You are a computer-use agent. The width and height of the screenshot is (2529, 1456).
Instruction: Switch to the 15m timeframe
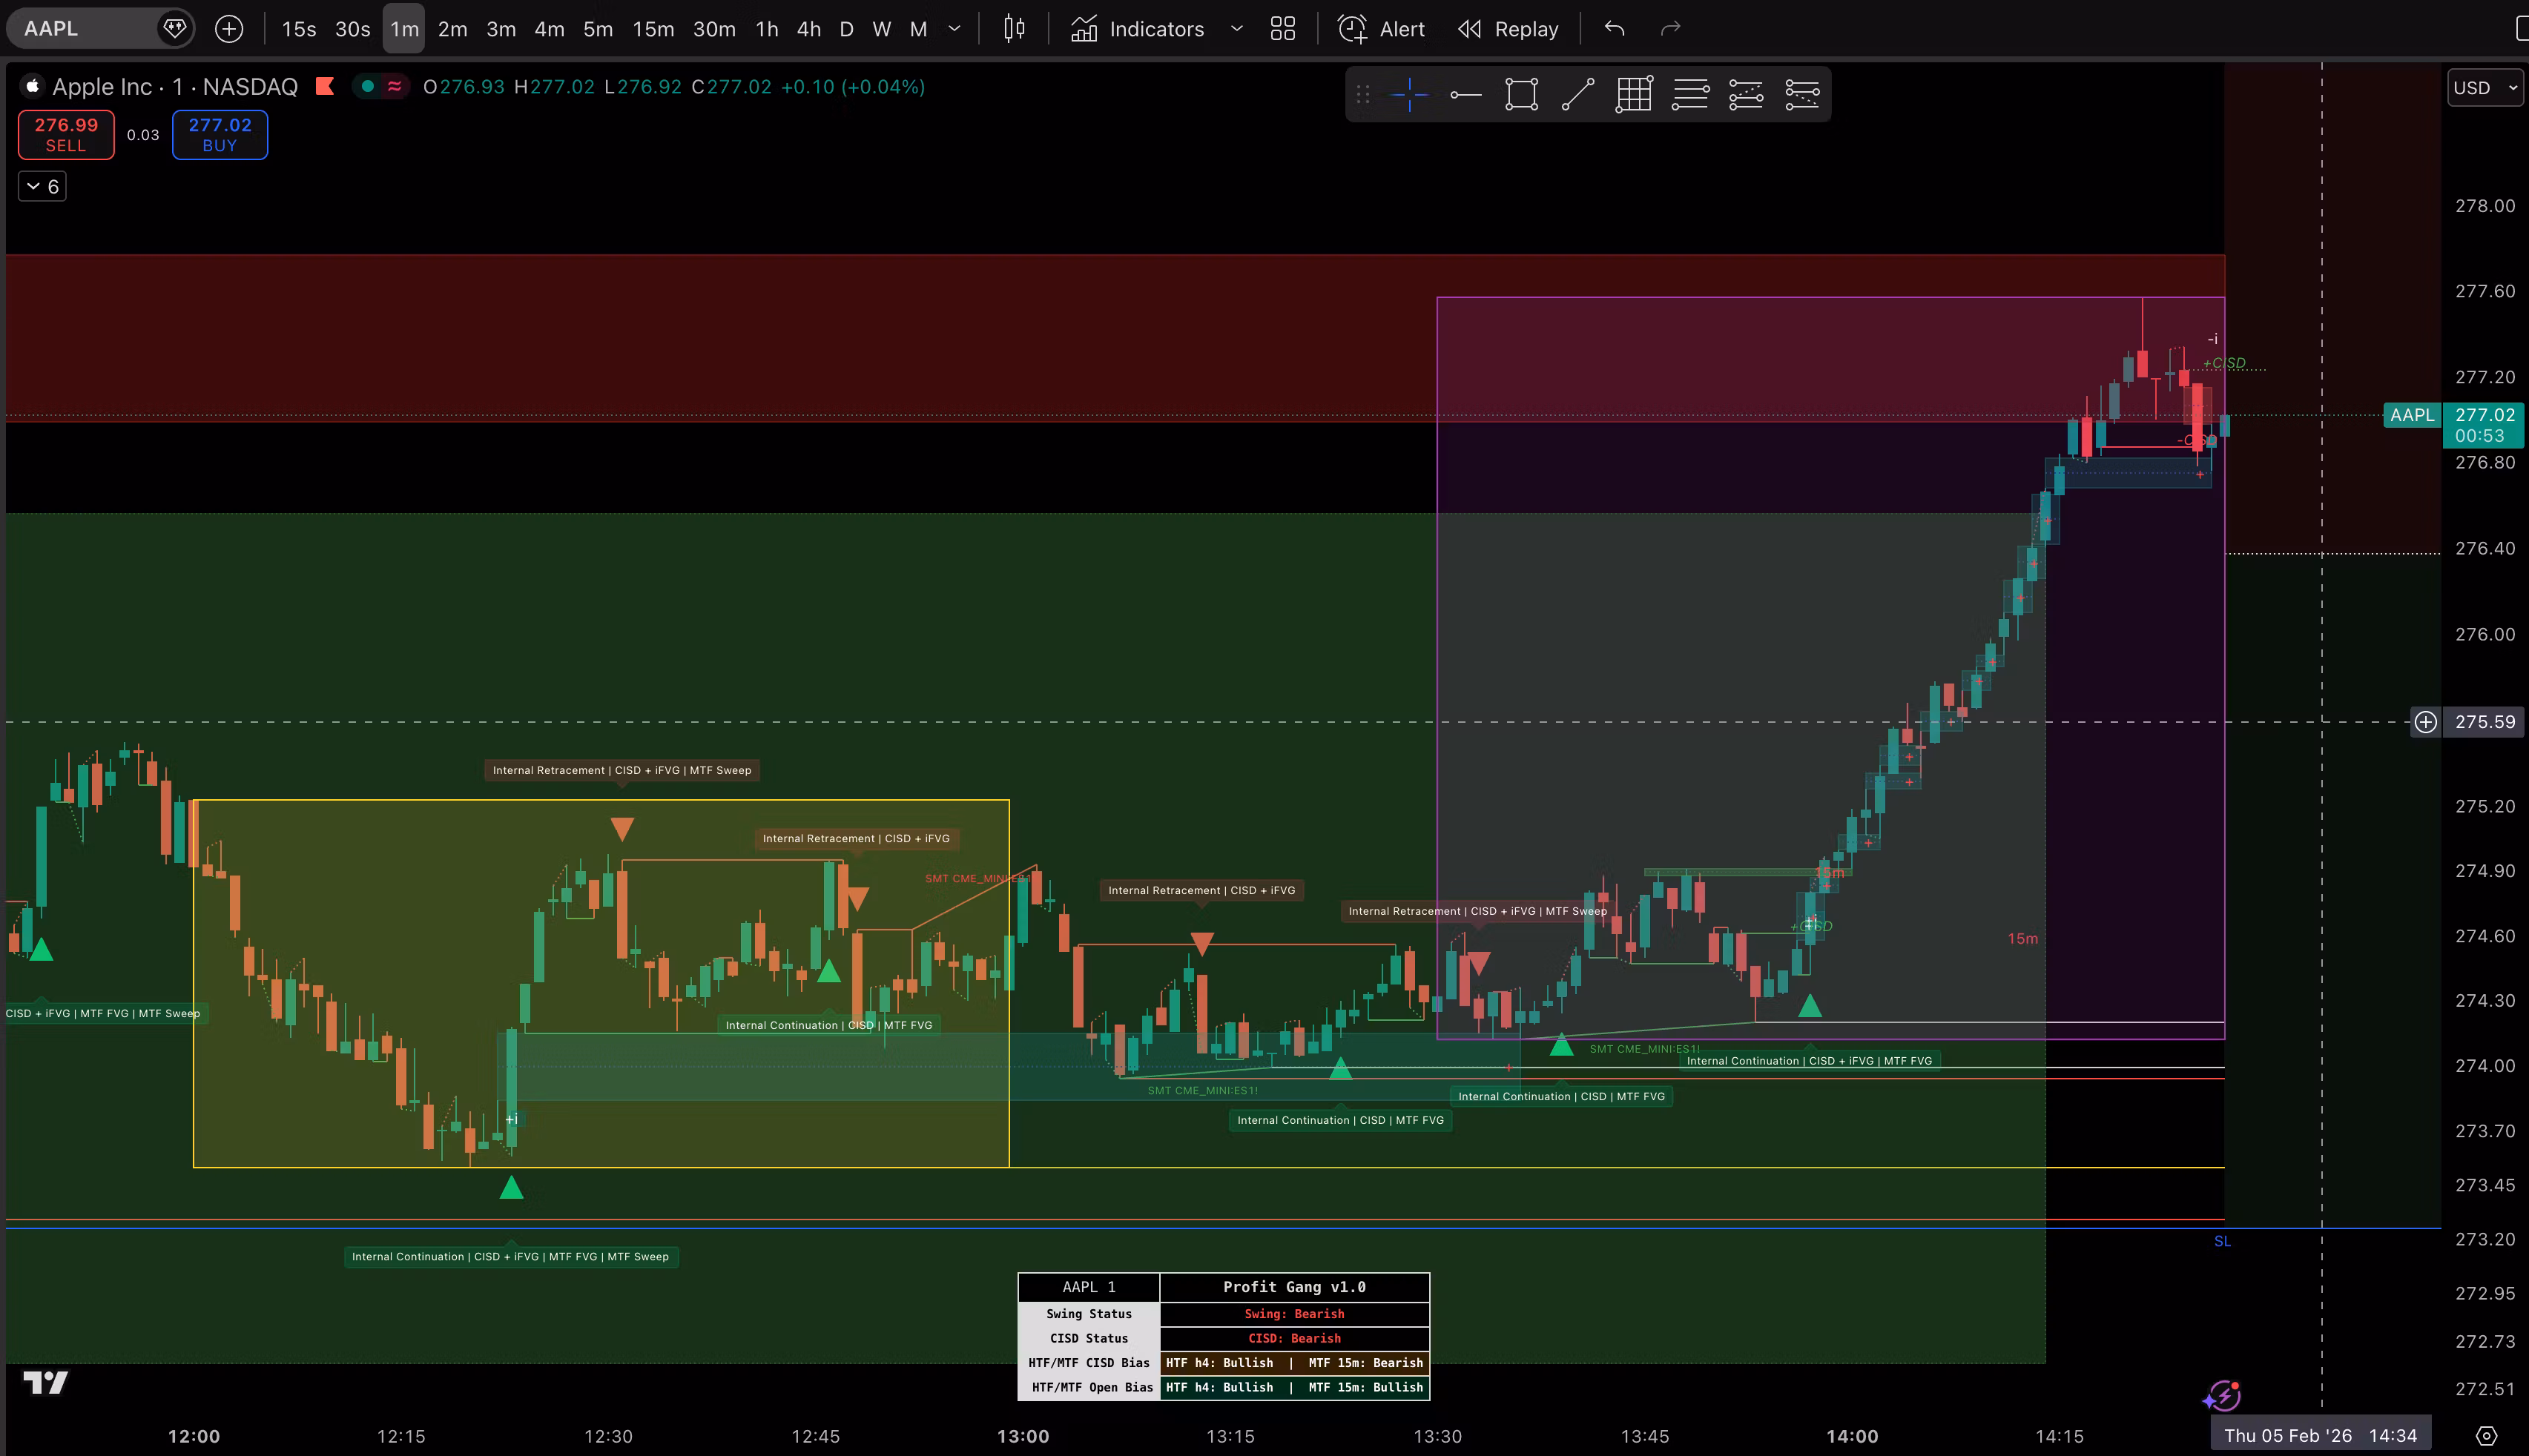653,29
